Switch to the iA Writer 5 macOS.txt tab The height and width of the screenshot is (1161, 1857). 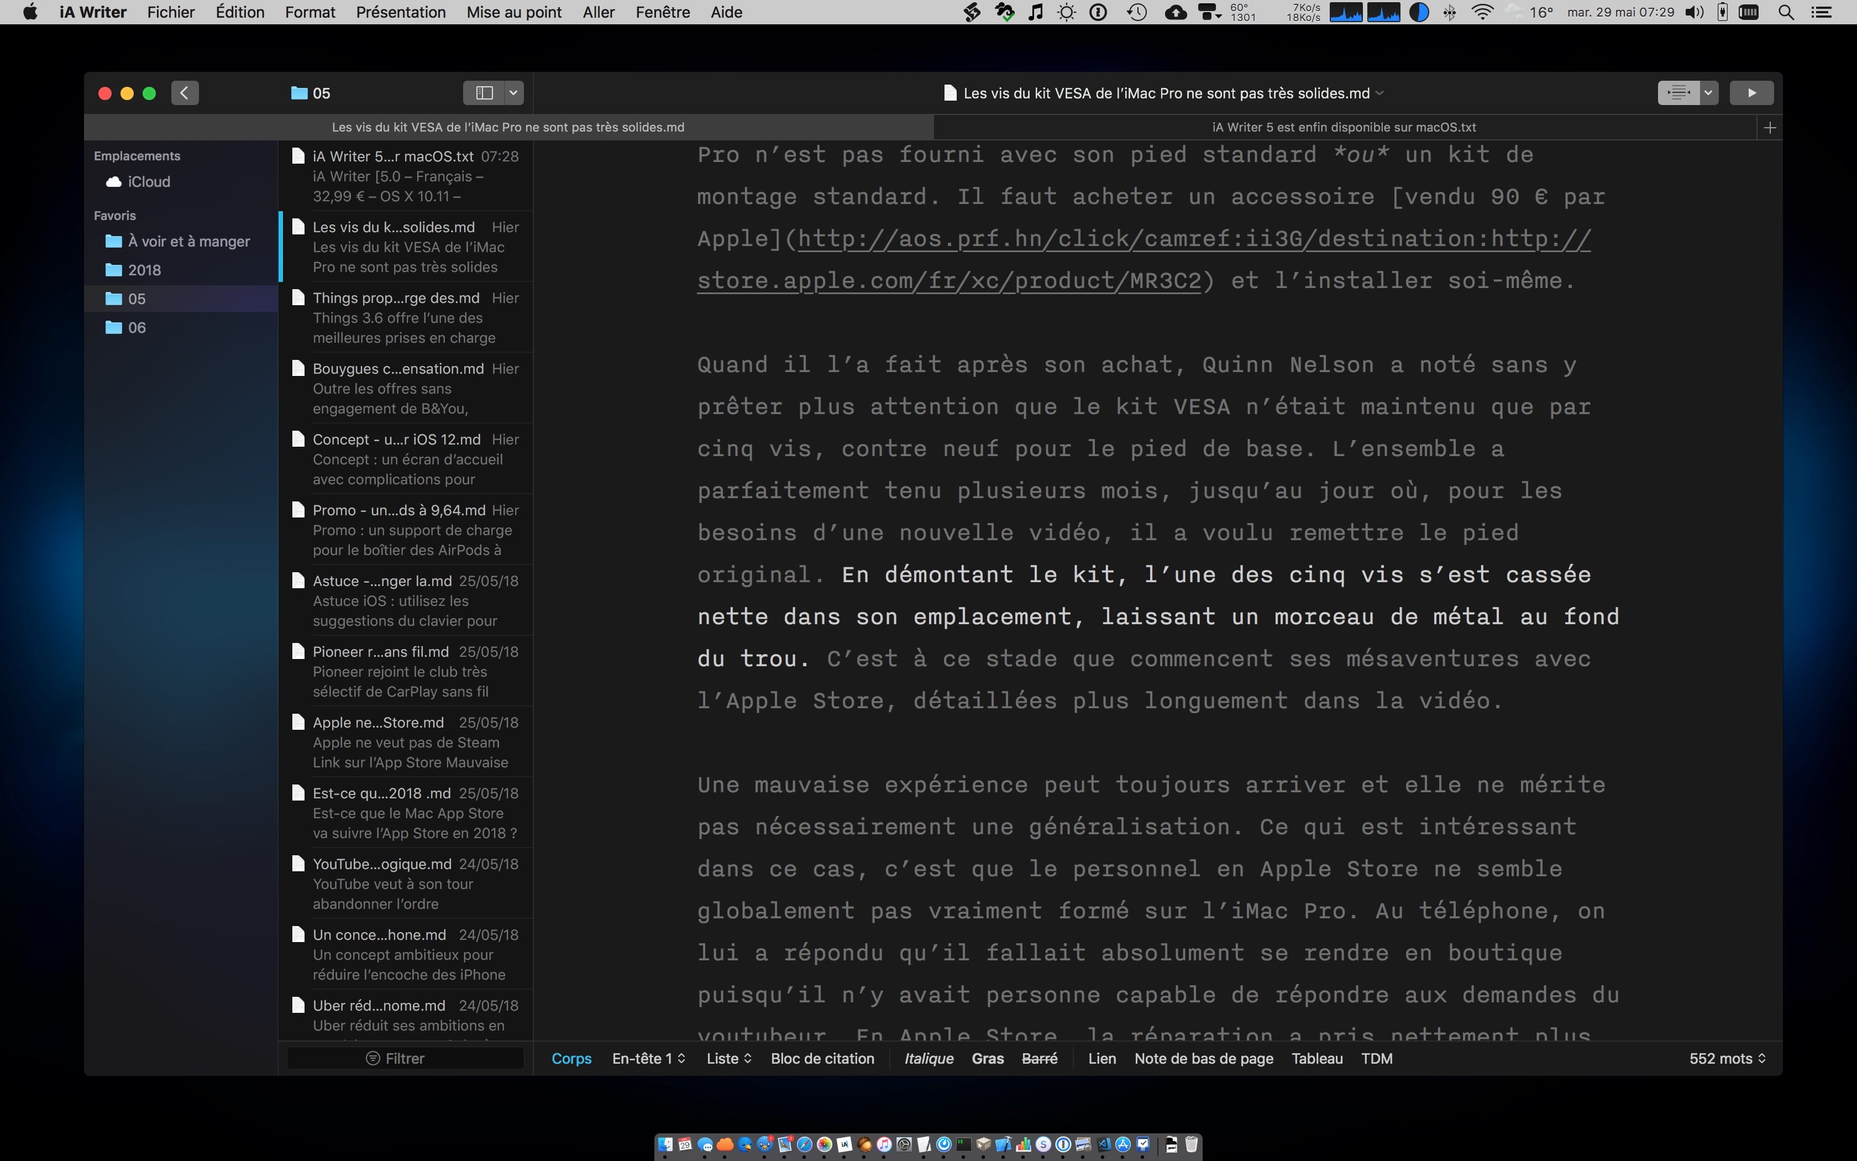[x=1344, y=128]
